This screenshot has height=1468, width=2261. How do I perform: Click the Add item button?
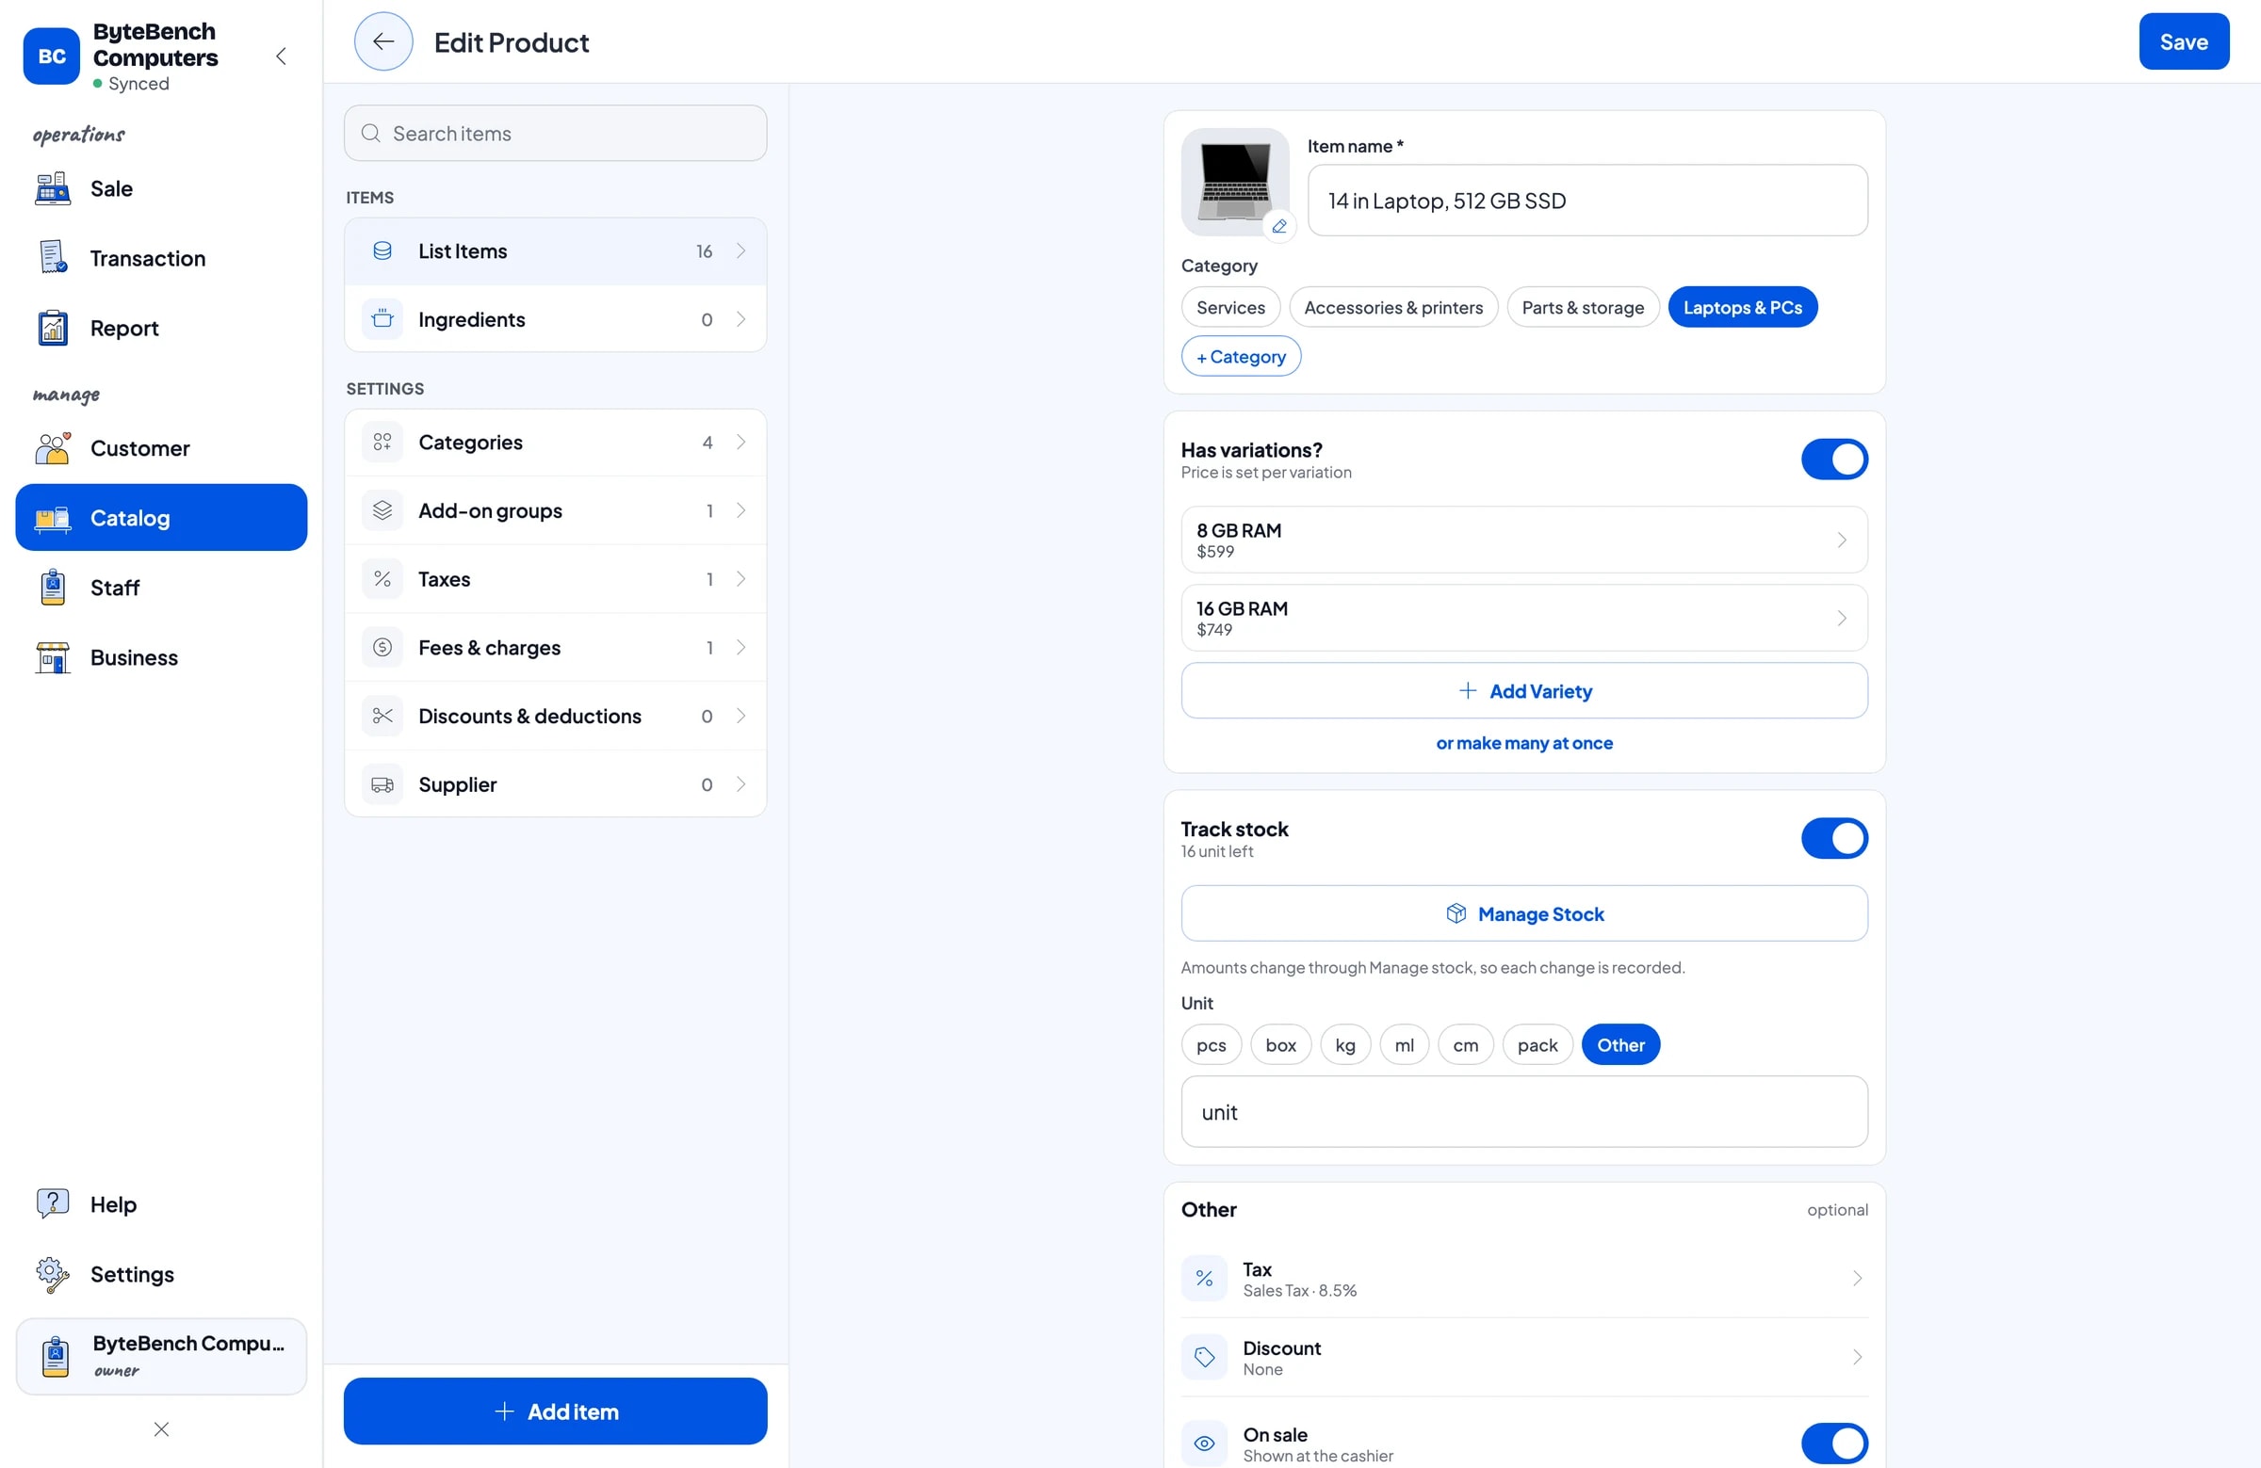coord(555,1412)
